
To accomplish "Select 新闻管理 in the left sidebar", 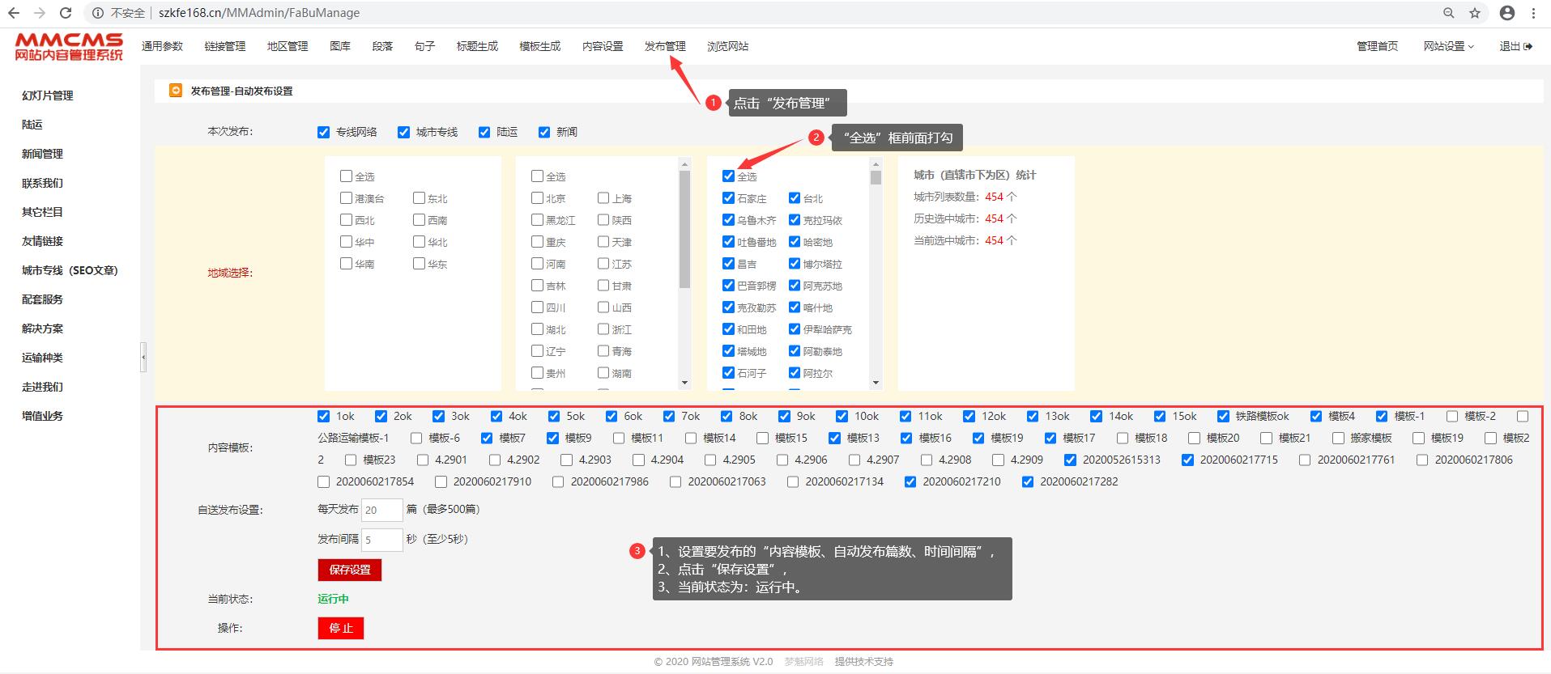I will pos(42,154).
